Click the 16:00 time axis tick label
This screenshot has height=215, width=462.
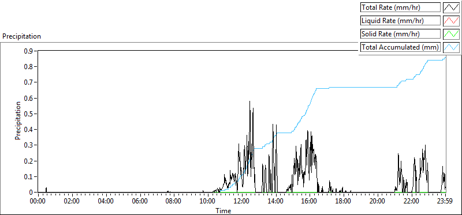[x=310, y=201]
